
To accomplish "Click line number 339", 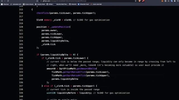I will pyautogui.click(x=21, y=93).
